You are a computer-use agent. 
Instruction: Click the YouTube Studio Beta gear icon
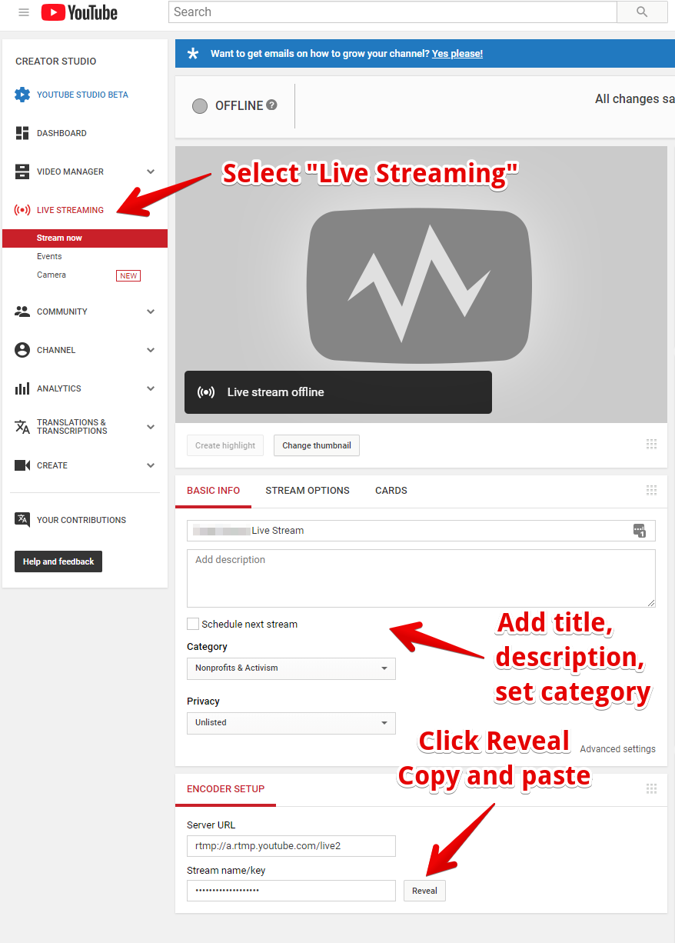[x=22, y=95]
